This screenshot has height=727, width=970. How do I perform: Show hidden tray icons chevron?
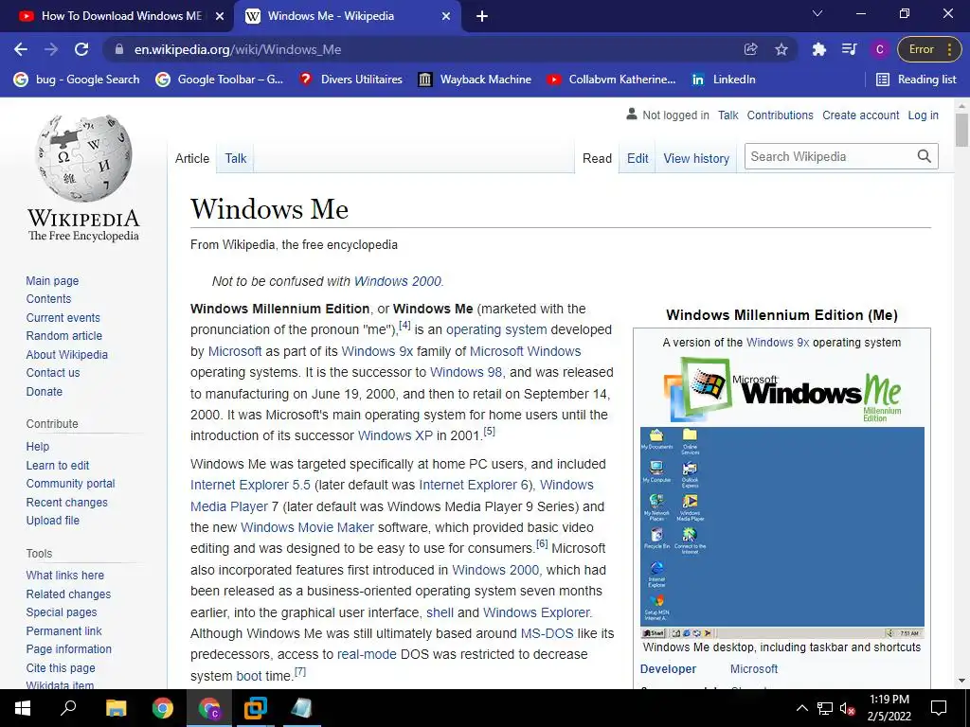click(x=801, y=708)
